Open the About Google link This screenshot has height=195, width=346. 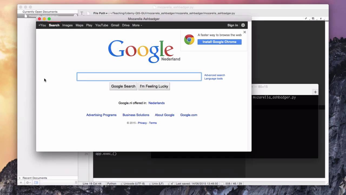click(x=165, y=115)
